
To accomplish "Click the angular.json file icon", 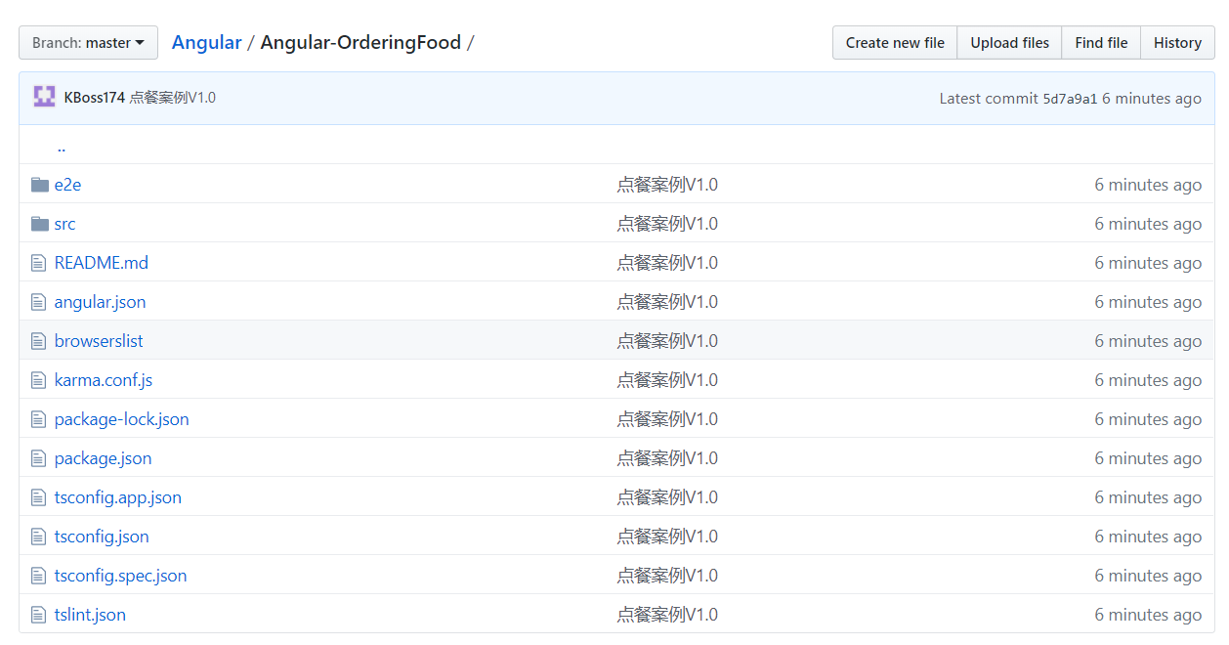I will [x=39, y=302].
